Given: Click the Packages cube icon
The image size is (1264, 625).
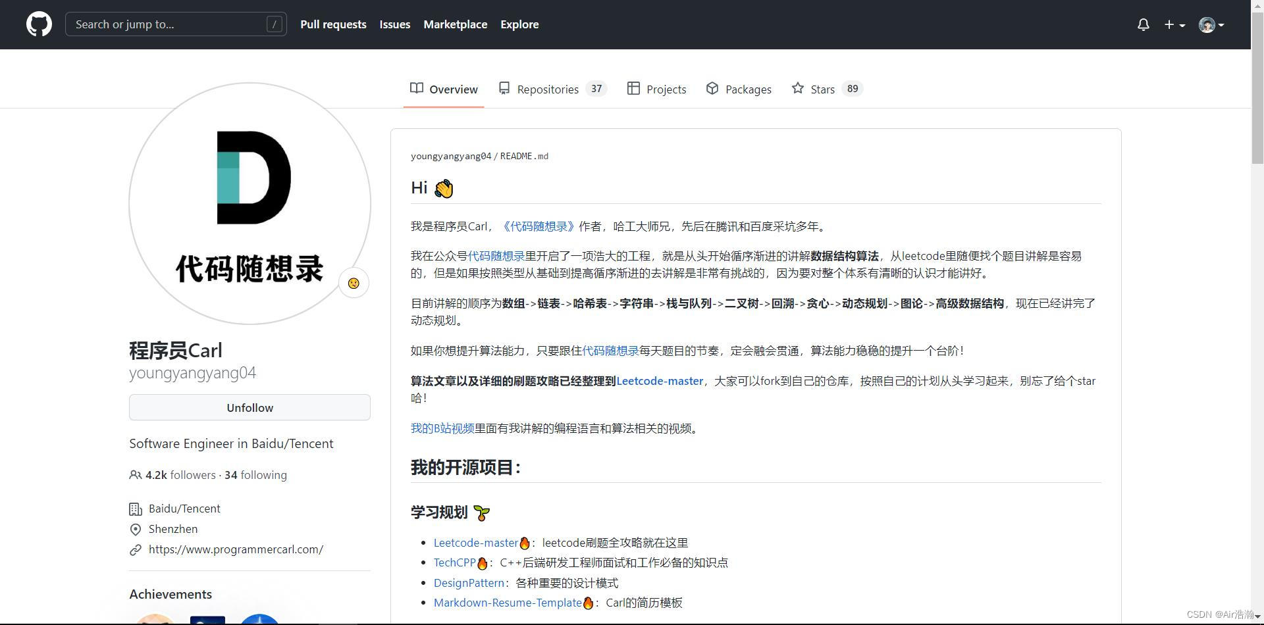Looking at the screenshot, I should click(x=712, y=88).
